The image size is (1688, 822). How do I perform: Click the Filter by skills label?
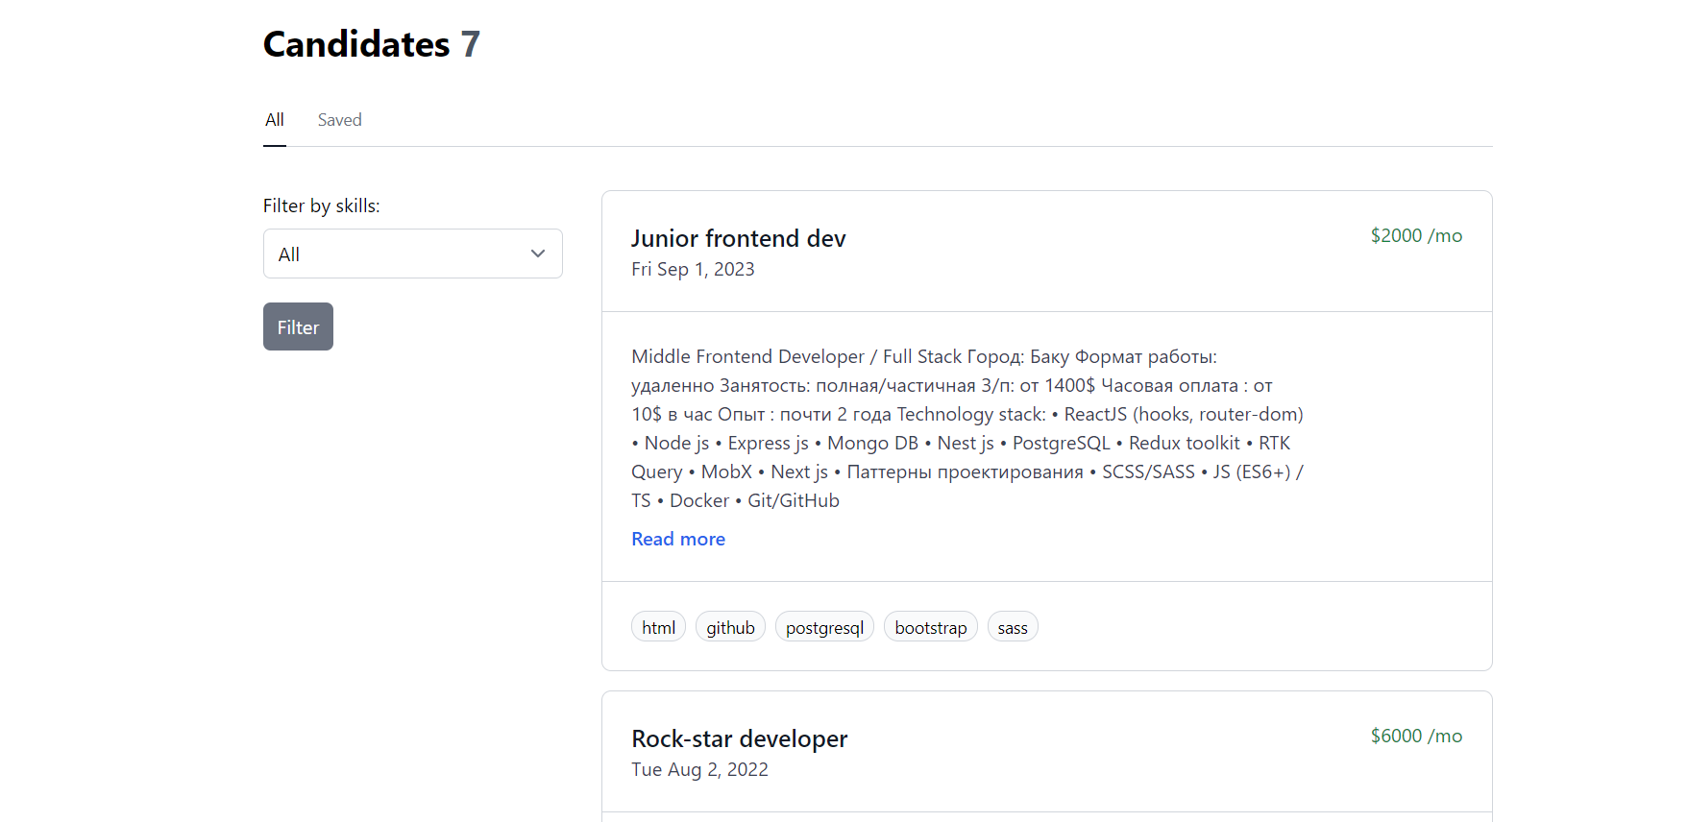click(322, 205)
